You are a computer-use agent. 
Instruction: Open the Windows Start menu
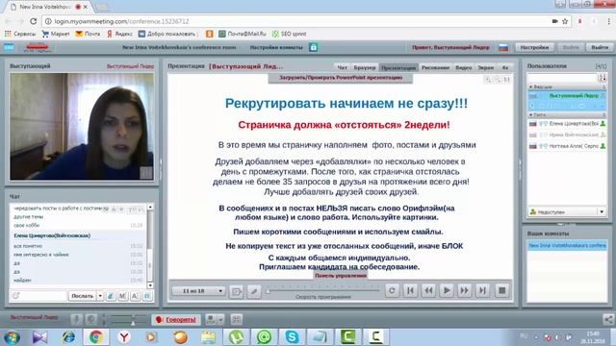click(x=12, y=337)
